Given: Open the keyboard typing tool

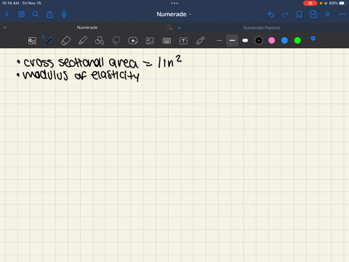Looking at the screenshot, I should point(167,41).
